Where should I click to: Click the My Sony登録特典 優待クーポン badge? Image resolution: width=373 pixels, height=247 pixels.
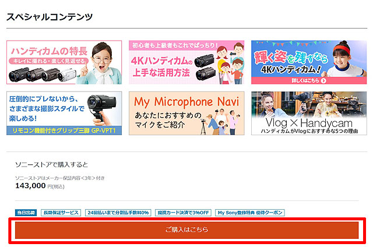(249, 213)
